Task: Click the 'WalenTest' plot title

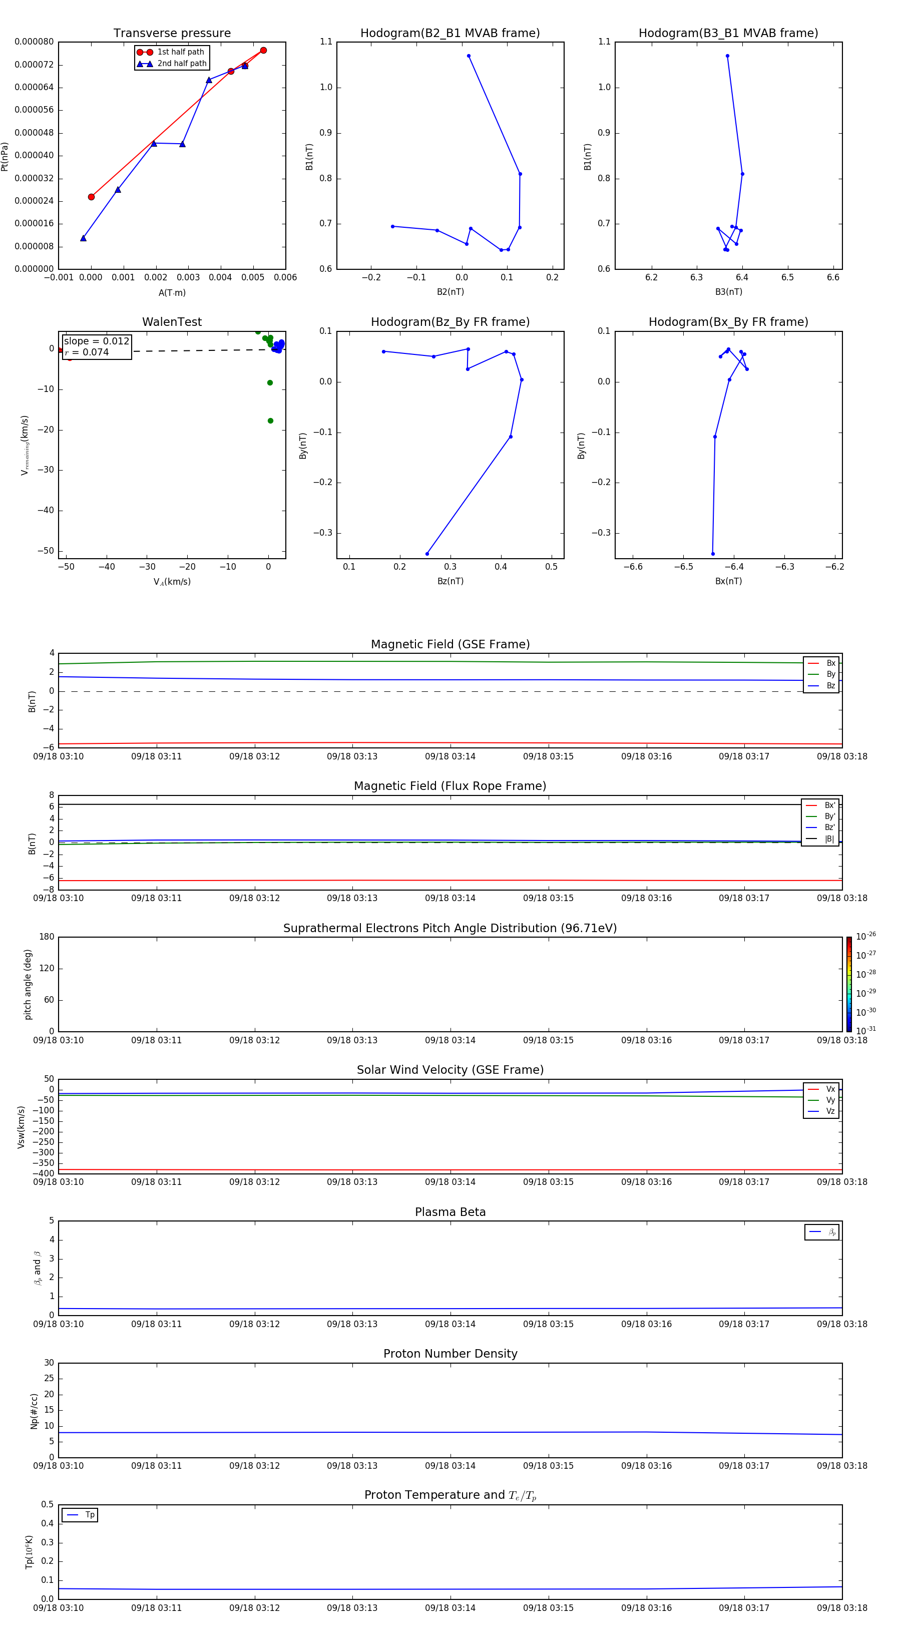Action: pos(172,322)
